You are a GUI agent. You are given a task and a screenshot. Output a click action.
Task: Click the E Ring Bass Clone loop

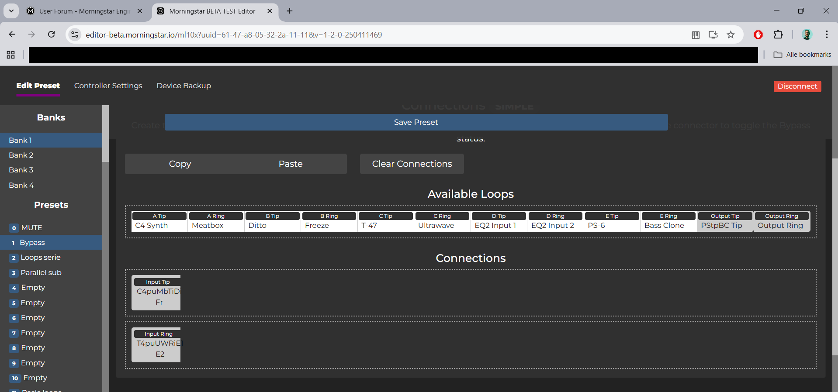pyautogui.click(x=668, y=221)
